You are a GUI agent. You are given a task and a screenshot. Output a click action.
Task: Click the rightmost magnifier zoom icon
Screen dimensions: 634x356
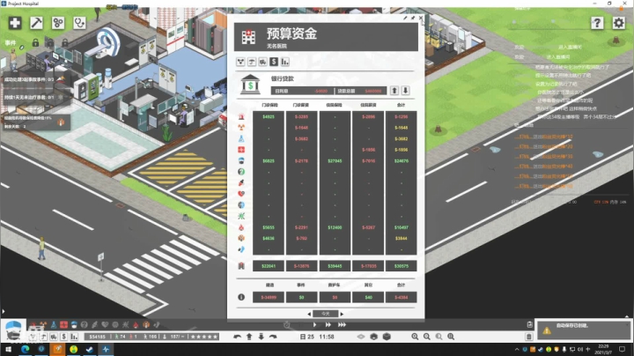point(451,337)
